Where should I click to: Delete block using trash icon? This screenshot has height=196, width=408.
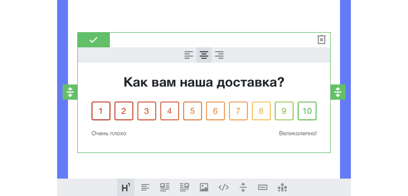tap(322, 40)
